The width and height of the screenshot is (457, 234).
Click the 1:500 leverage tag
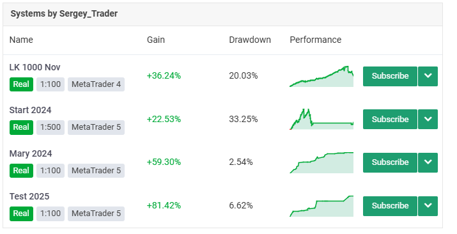tap(50, 127)
